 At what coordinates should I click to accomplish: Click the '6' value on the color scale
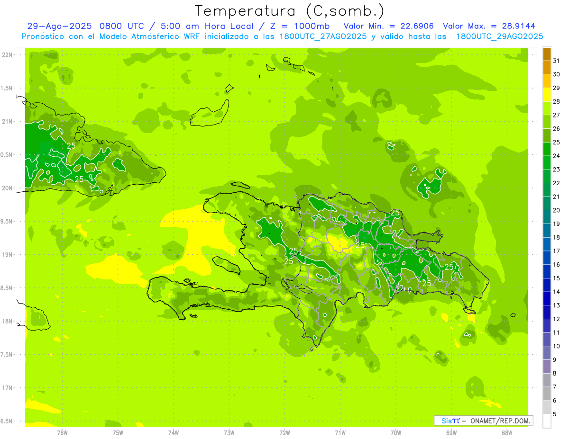555,401
